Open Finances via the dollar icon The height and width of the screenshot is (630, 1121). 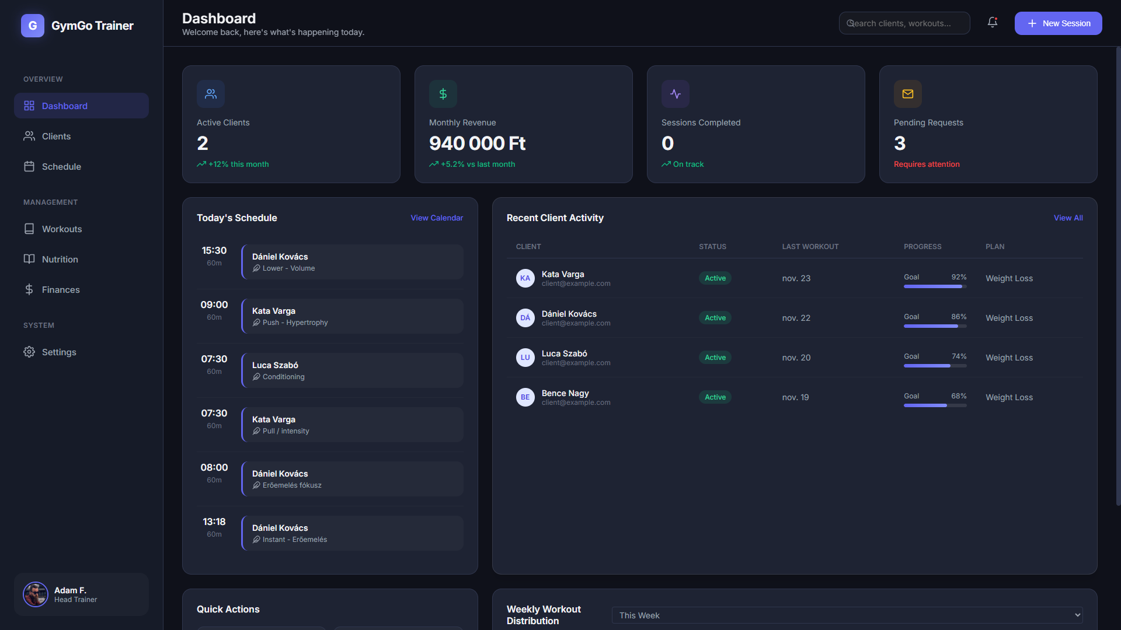[x=29, y=289]
